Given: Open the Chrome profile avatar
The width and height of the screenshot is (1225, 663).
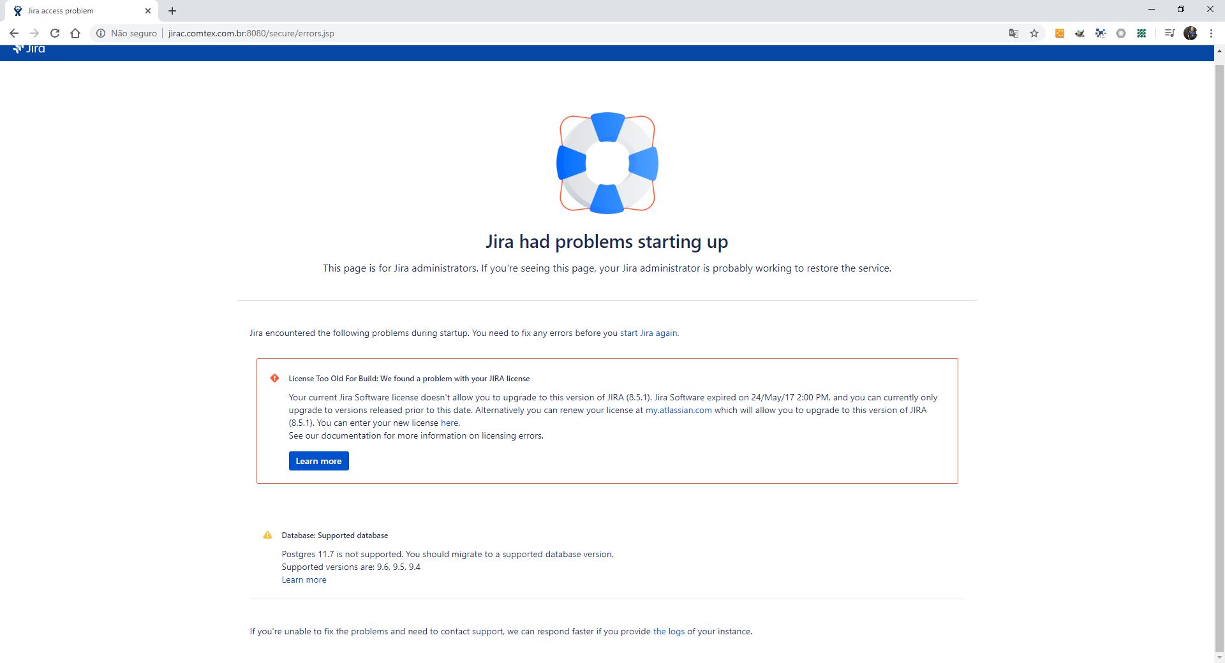Looking at the screenshot, I should [1191, 33].
